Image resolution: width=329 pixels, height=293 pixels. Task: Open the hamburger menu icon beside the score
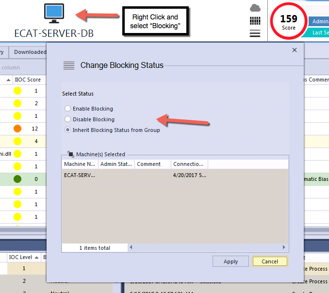[x=255, y=33]
